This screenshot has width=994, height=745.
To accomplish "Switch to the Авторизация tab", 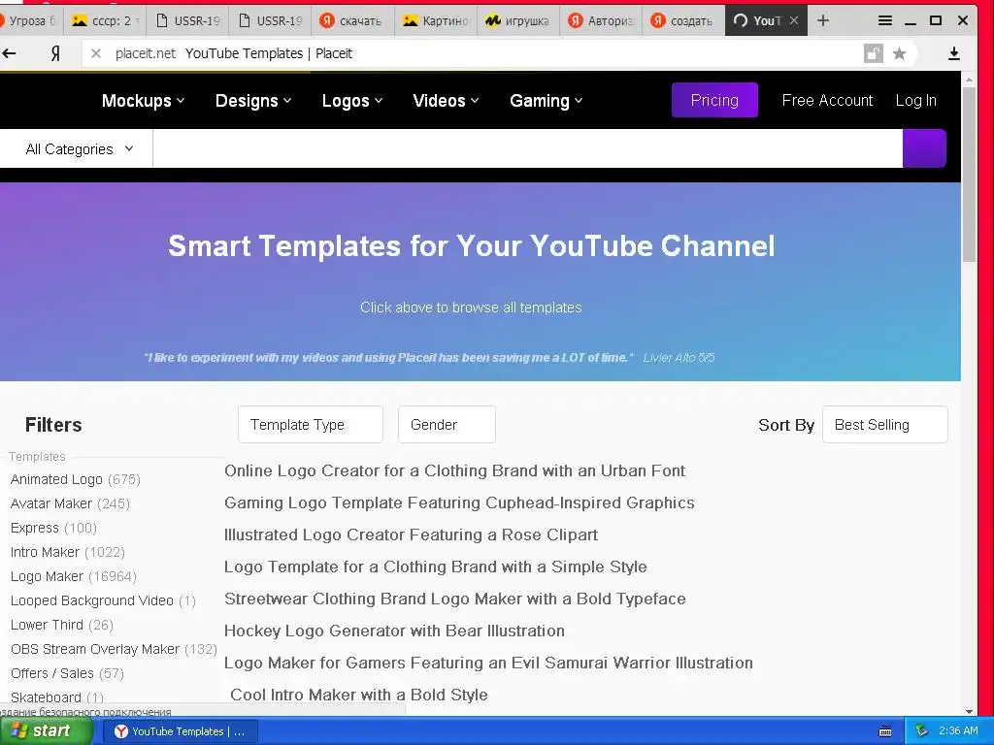I will [601, 20].
